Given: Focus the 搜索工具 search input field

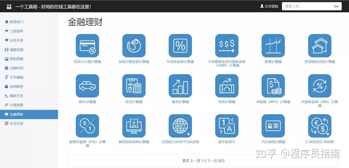Looking at the screenshot, I should pyautogui.click(x=306, y=6).
